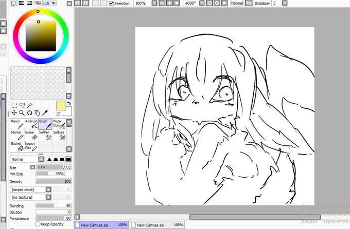Zoom out with the minus button
This screenshot has height=229, width=350.
pos(162,3)
